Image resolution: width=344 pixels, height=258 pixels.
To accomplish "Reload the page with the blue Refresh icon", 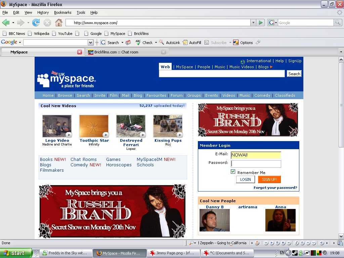I will [36, 23].
